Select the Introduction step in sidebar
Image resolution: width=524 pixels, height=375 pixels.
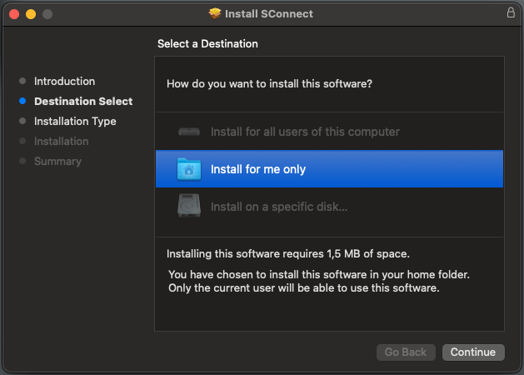pos(64,81)
